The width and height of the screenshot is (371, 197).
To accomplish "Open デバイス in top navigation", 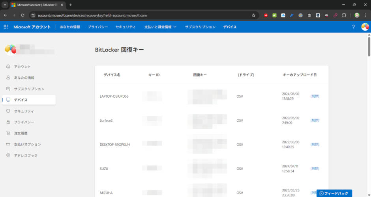I will pos(230,27).
